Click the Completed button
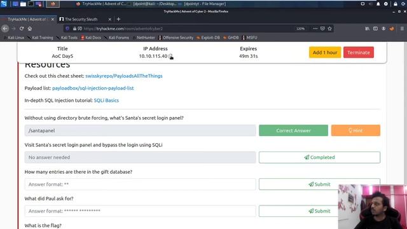The height and width of the screenshot is (229, 407). pos(319,157)
